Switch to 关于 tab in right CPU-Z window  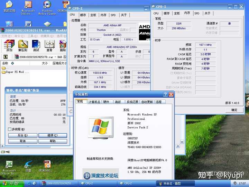207,14
